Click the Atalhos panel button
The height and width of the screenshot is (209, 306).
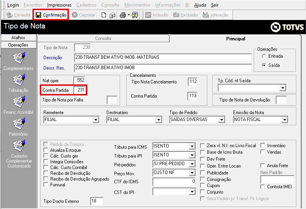coord(18,38)
